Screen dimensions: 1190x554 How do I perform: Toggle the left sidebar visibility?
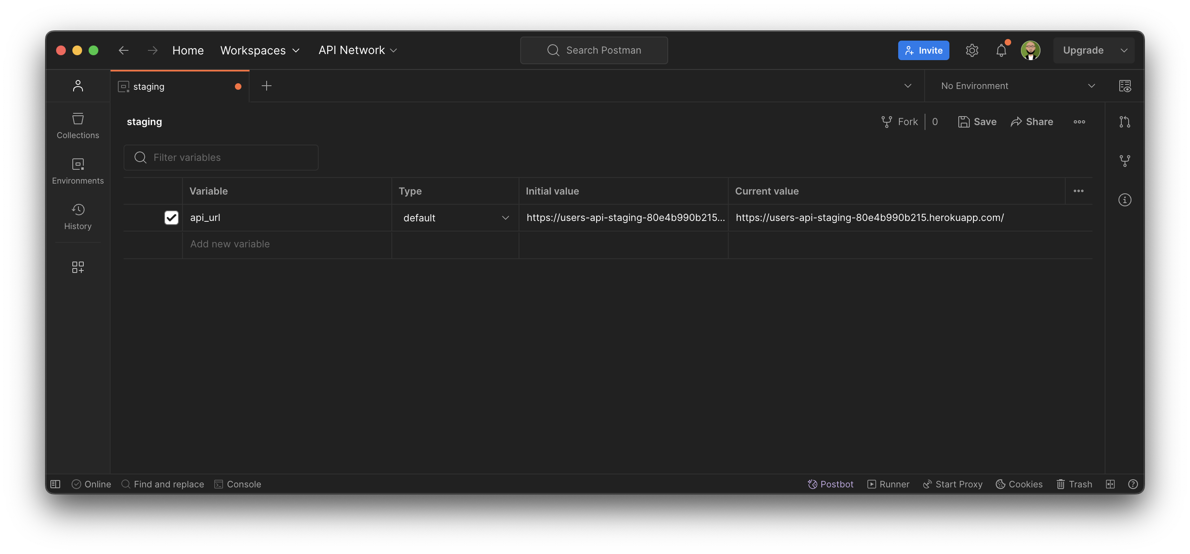coord(55,484)
